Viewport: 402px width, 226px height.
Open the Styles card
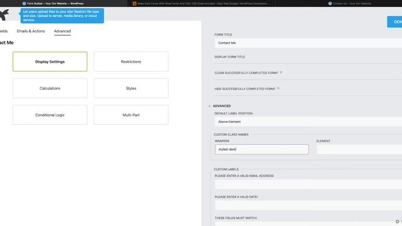pos(131,88)
